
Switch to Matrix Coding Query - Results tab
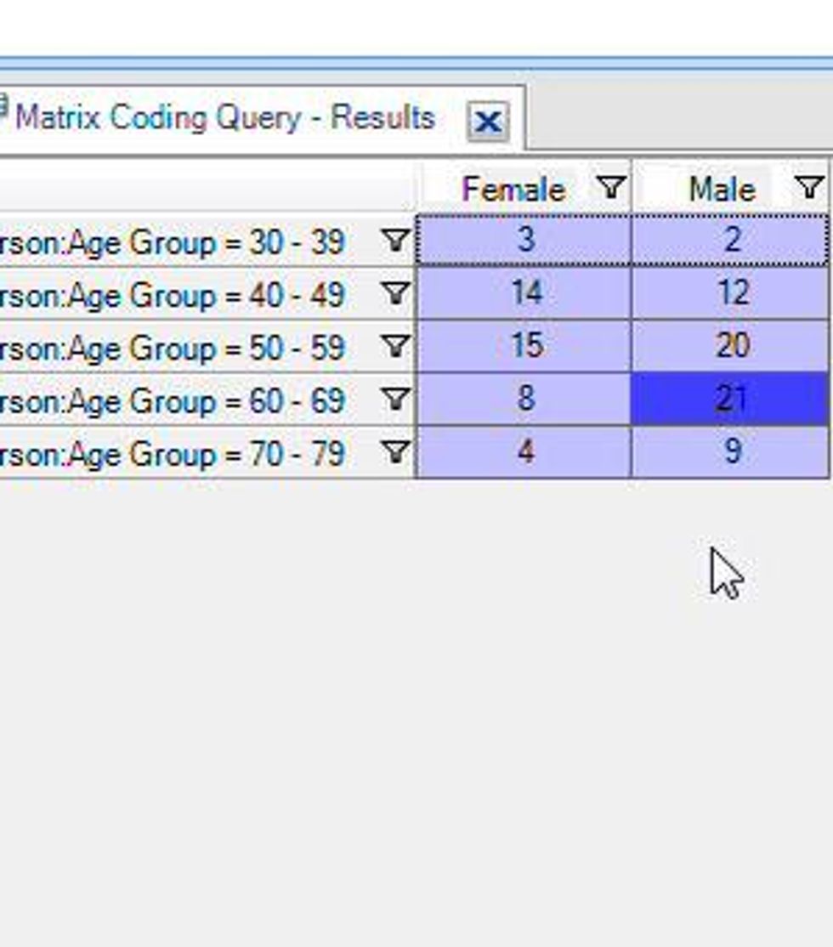(225, 118)
